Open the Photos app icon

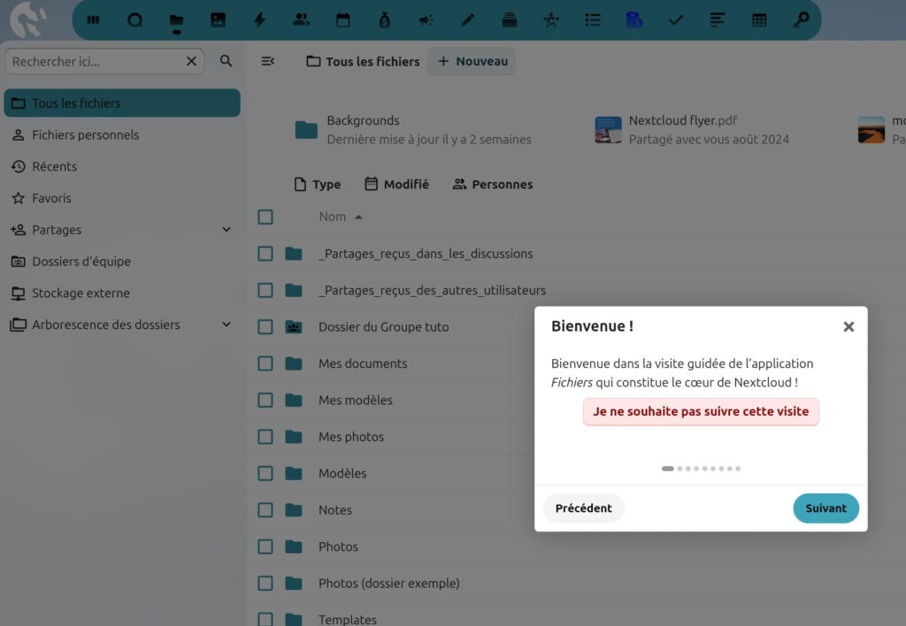tap(218, 20)
